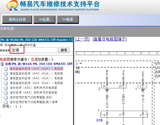Click pin 16 on connector X18

tap(104, 115)
